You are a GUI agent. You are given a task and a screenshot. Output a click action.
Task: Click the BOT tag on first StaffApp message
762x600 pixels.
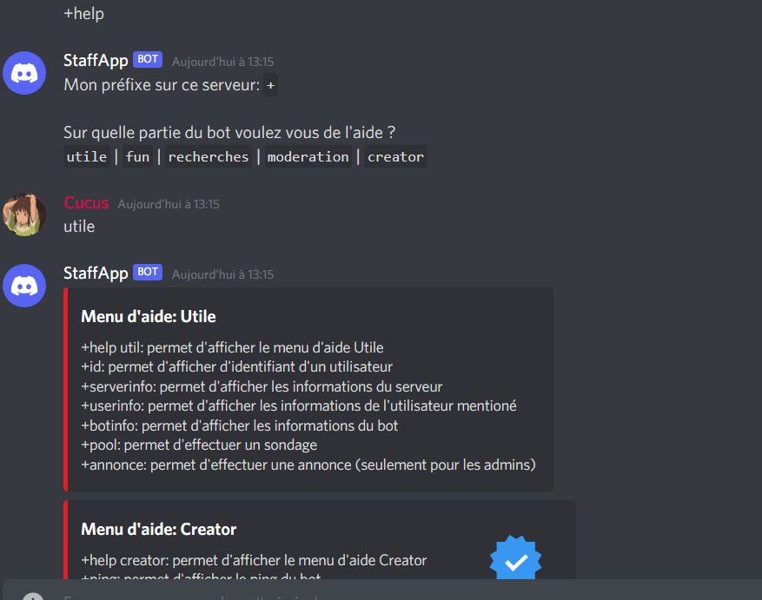point(148,59)
